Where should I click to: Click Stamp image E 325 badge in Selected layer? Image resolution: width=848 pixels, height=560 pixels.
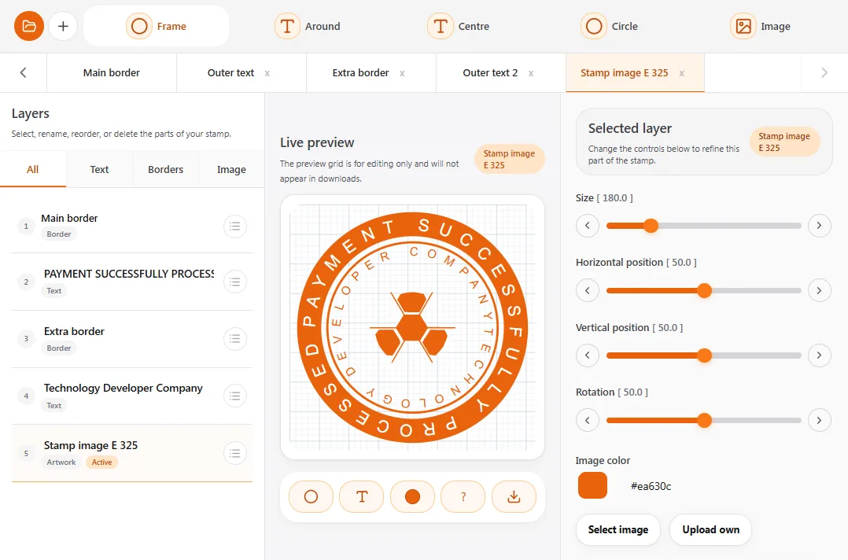tap(784, 142)
